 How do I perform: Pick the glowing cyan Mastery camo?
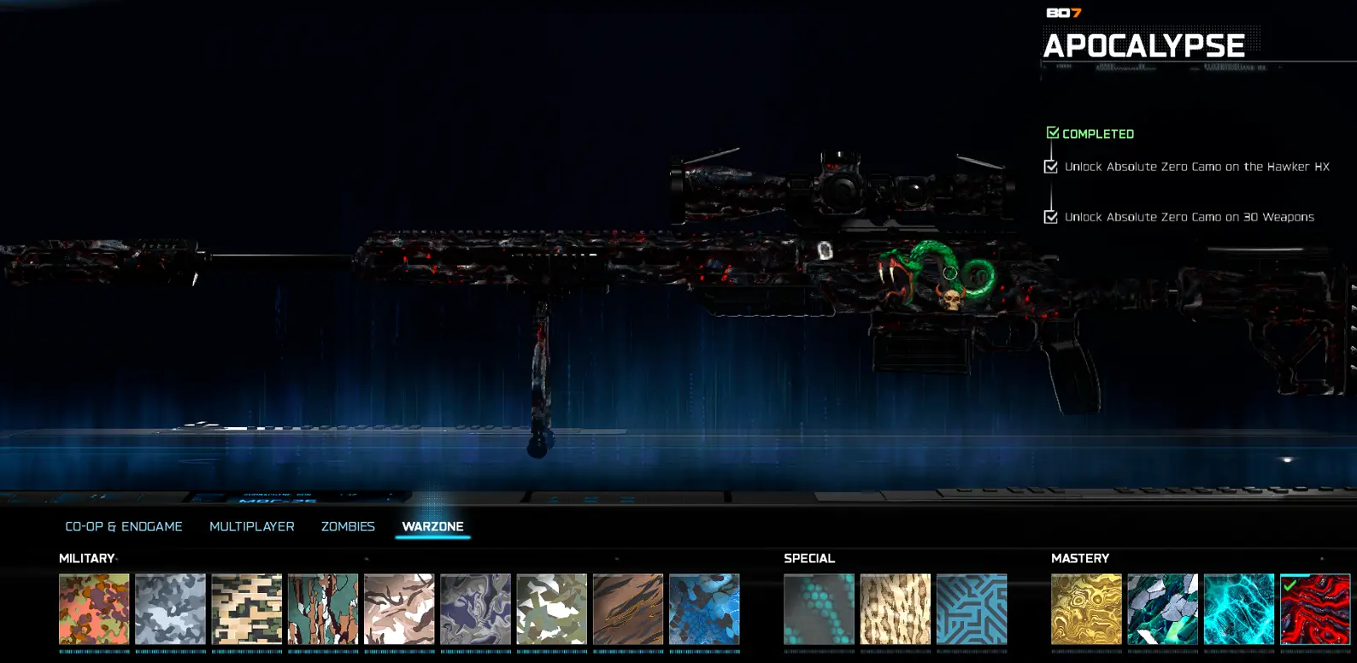1239,609
